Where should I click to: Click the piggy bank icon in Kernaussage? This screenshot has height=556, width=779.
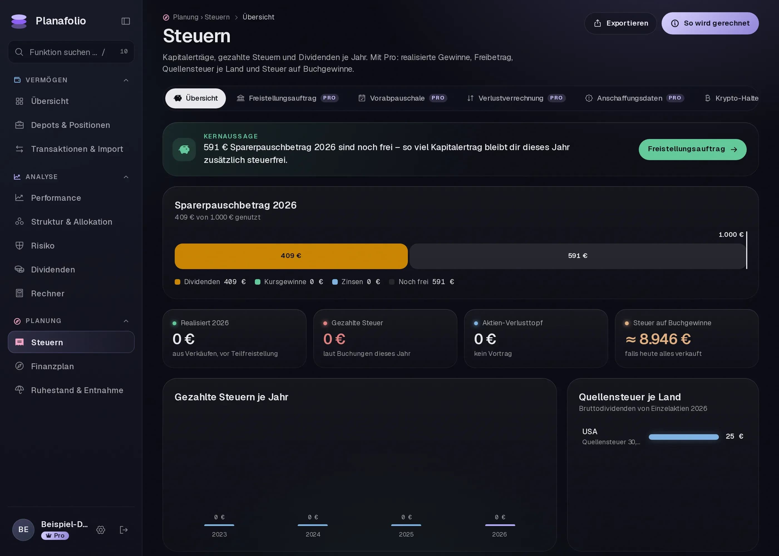[184, 149]
